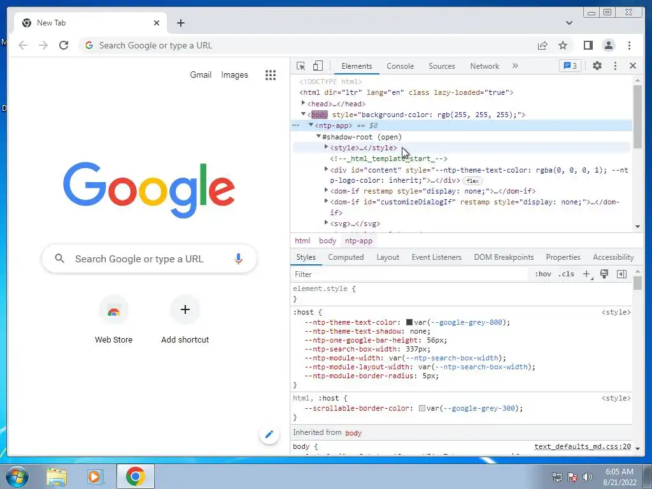Open DevTools settings gear
This screenshot has width=652, height=489.
tap(597, 66)
